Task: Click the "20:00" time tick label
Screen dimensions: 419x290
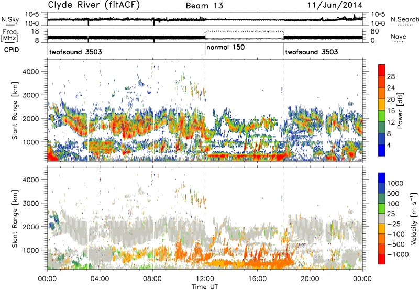Action: coord(310,279)
